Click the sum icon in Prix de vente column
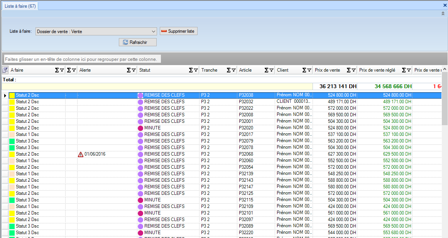 tap(348, 70)
